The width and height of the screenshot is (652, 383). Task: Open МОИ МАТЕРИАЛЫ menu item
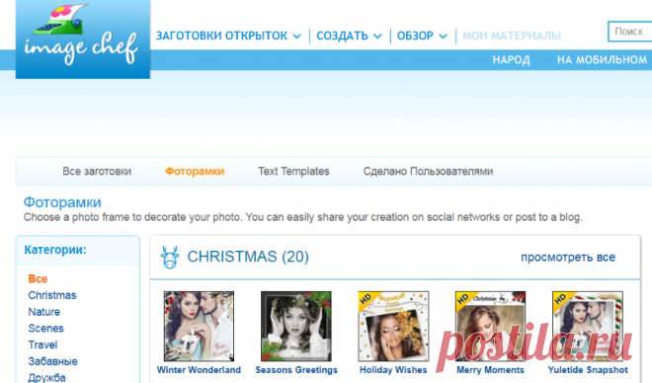pyautogui.click(x=512, y=36)
